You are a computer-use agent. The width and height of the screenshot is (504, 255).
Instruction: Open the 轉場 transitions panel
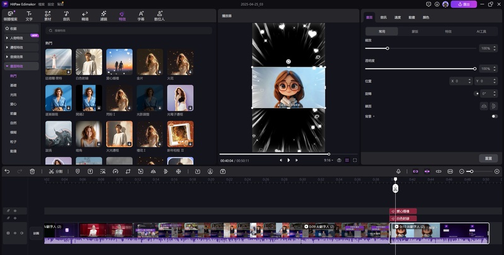[85, 16]
